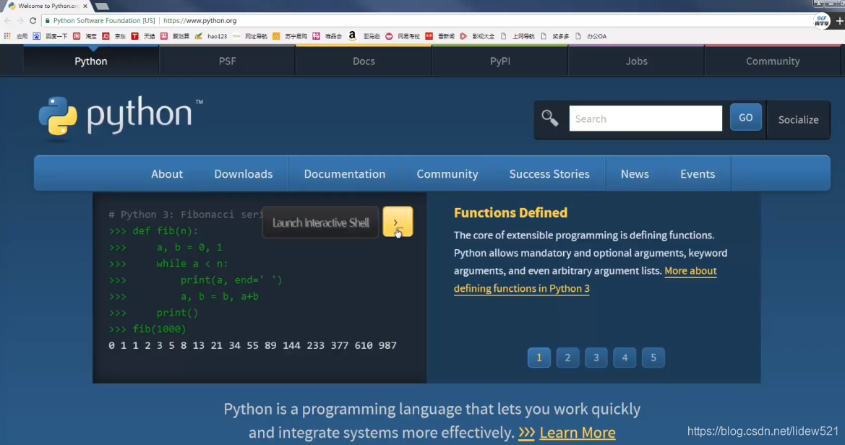845x445 pixels.
Task: Click the Fibonacci output line 0 1 1 2 3
Action: coord(253,345)
